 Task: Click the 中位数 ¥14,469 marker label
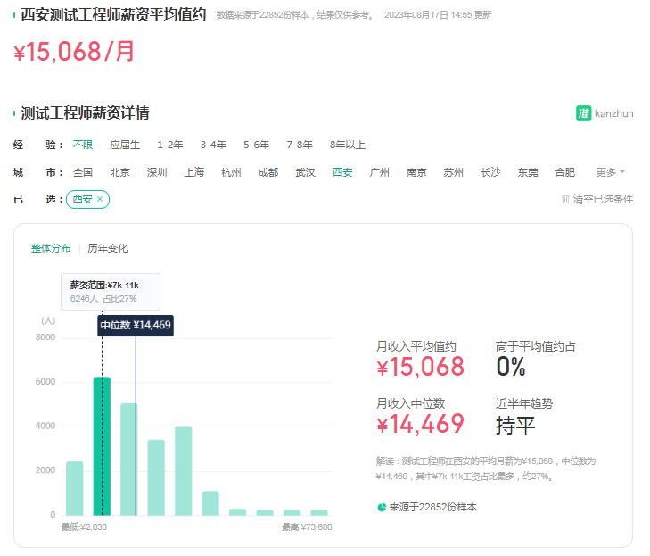[x=136, y=325]
